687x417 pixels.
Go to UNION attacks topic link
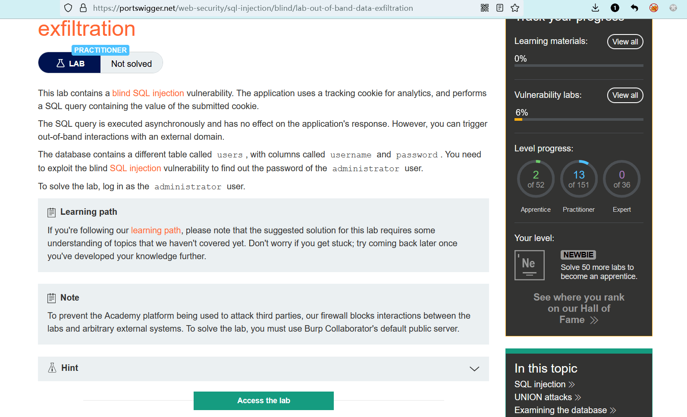(548, 397)
